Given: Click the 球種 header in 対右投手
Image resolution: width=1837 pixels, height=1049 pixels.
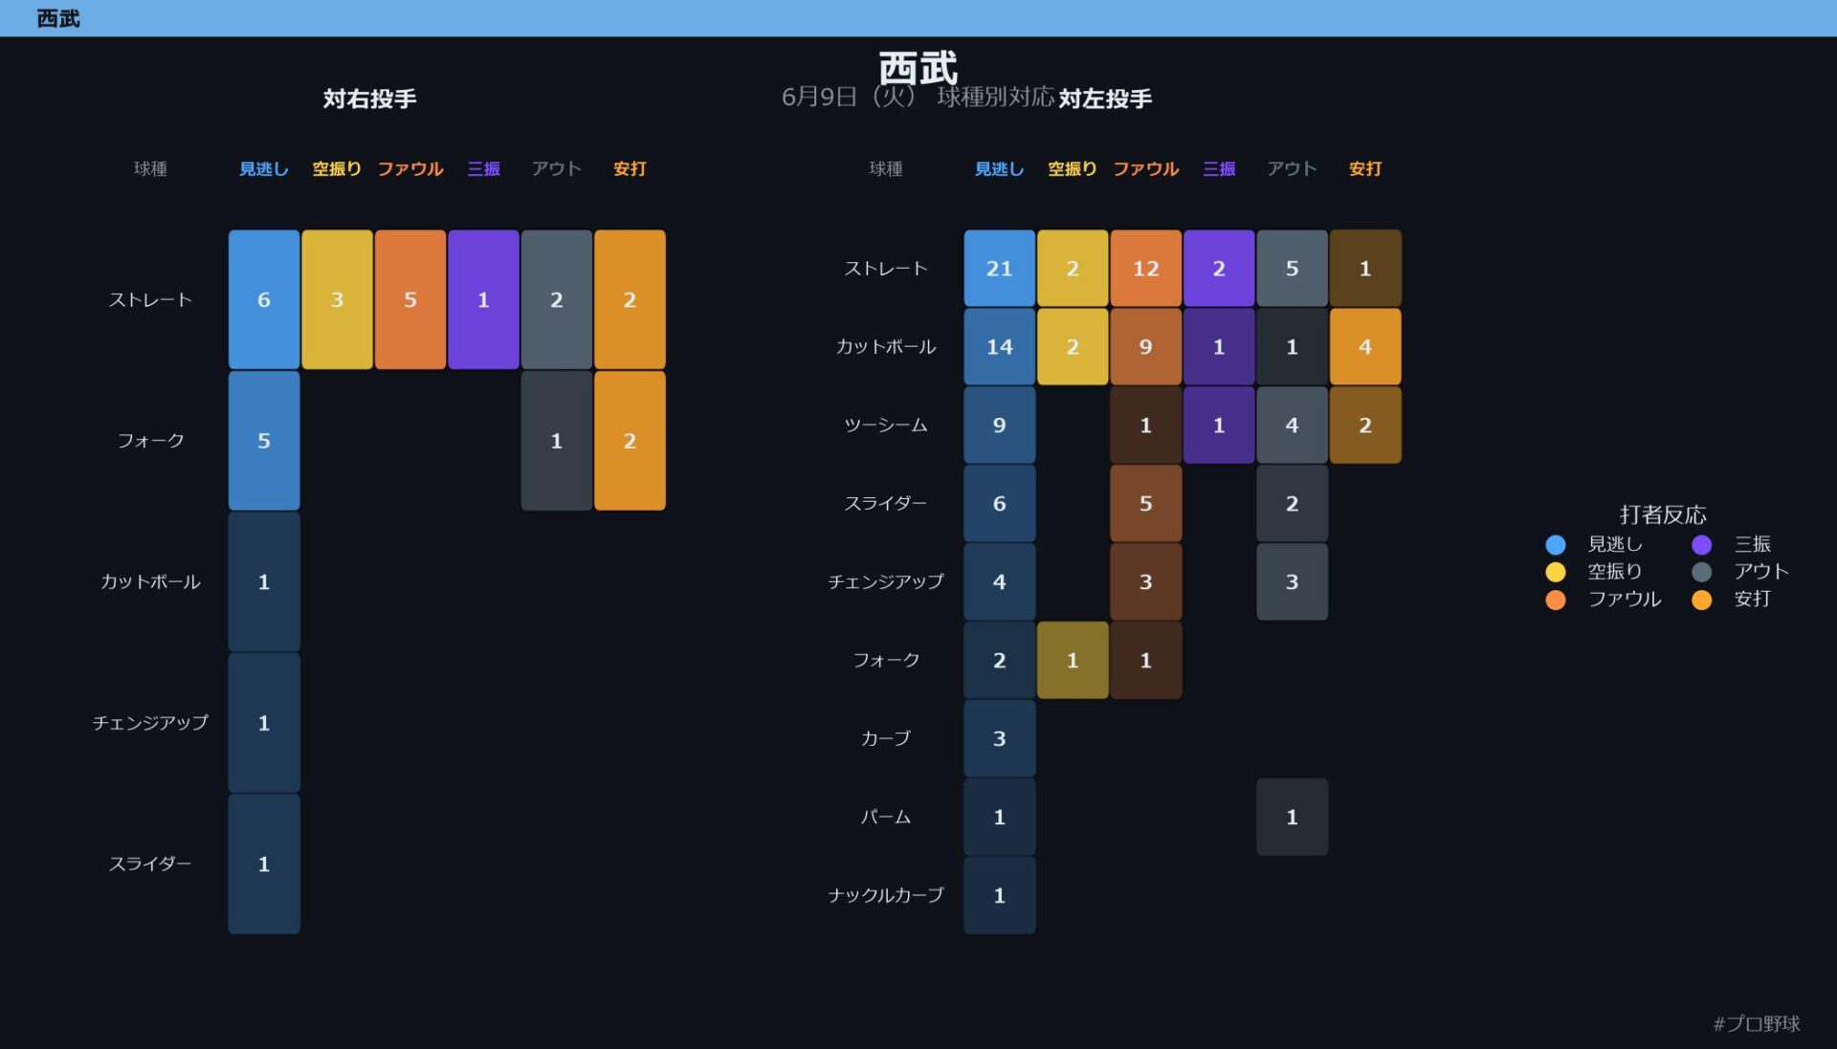Looking at the screenshot, I should (150, 169).
